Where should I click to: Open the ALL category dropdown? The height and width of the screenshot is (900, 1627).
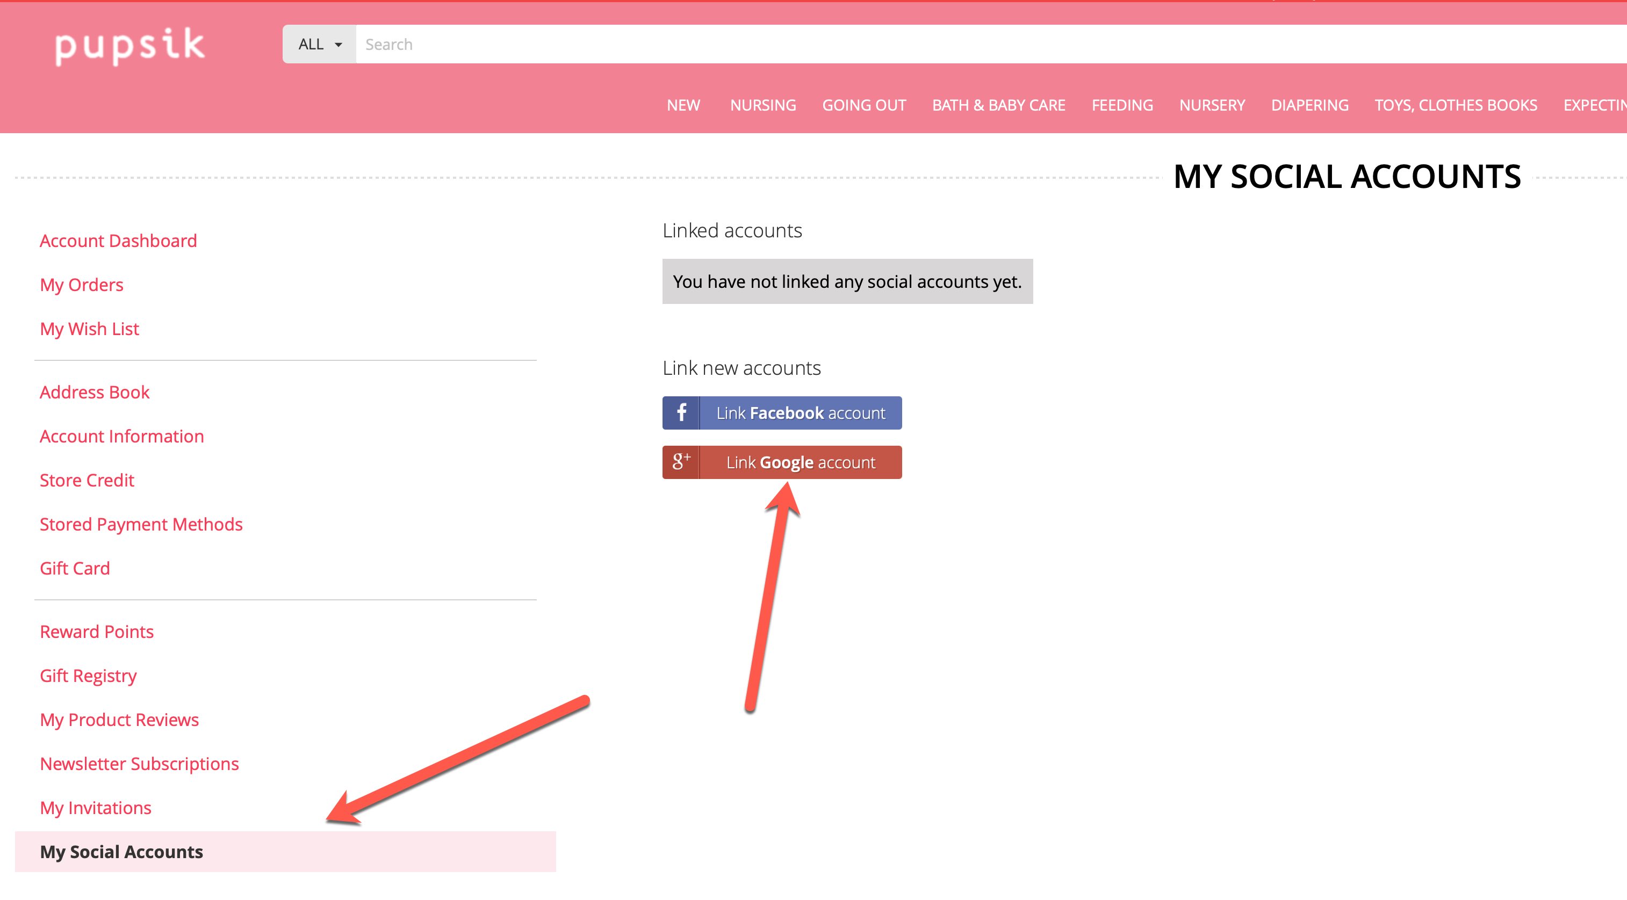coord(320,44)
